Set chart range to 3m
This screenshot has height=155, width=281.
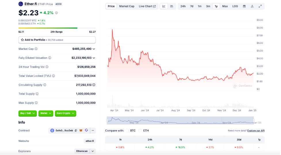tap(208, 6)
